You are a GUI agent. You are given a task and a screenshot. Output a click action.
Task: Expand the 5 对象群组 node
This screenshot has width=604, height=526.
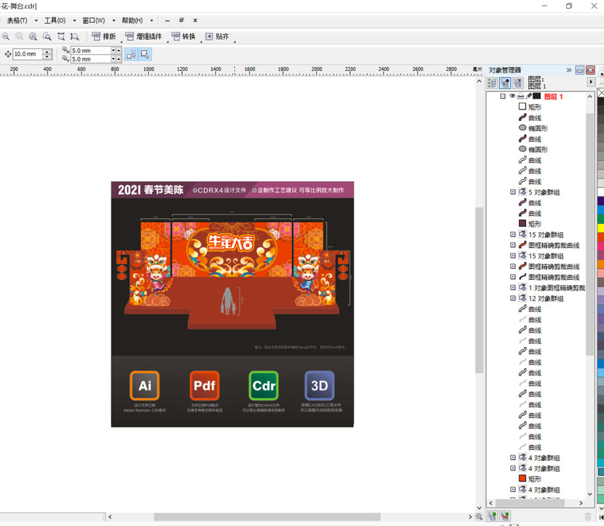coord(513,192)
